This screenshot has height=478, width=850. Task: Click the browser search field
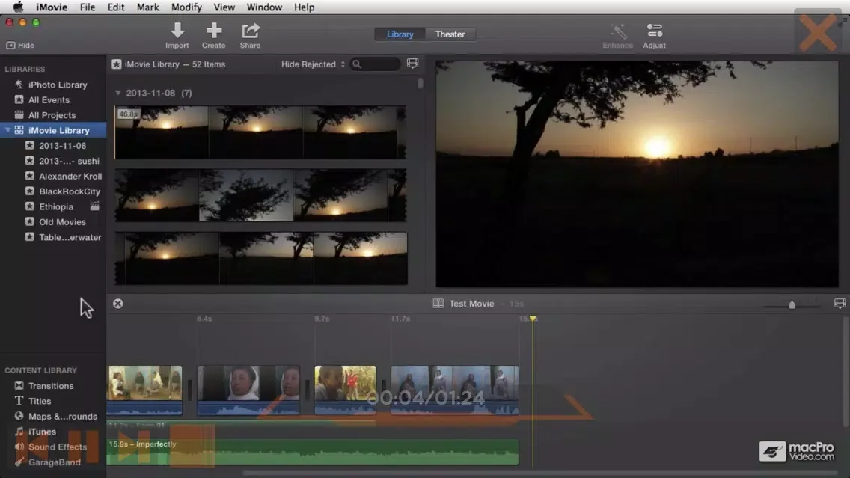pos(376,64)
